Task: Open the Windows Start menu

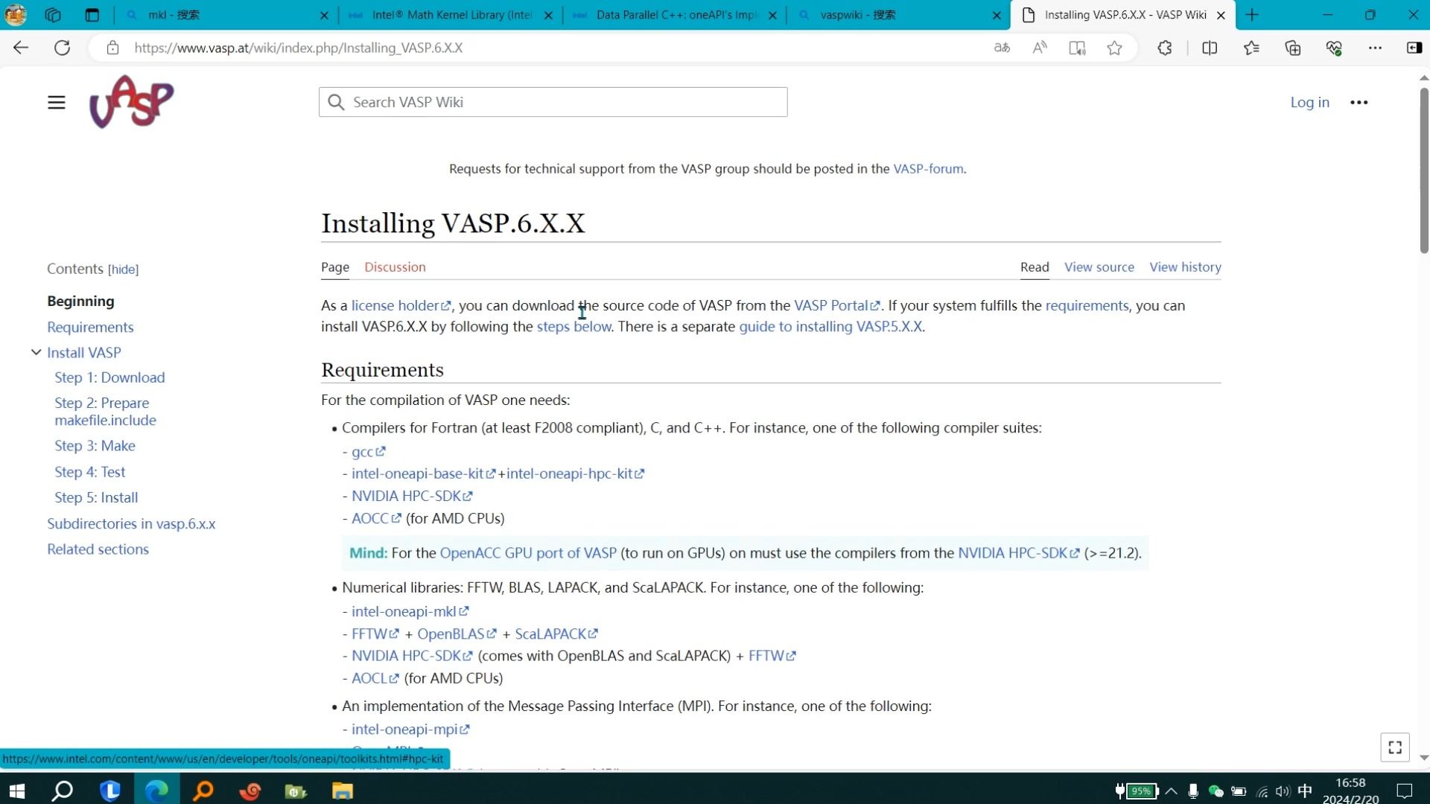Action: pyautogui.click(x=16, y=790)
